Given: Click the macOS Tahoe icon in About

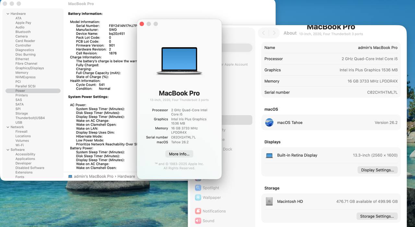Looking at the screenshot, I should click(269, 122).
